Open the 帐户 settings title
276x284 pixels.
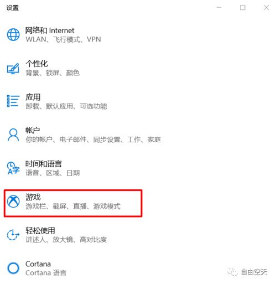(x=33, y=130)
